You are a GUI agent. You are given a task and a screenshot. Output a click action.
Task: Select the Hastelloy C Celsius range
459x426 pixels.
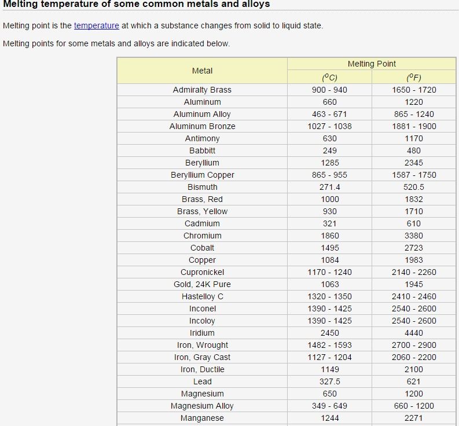point(329,296)
